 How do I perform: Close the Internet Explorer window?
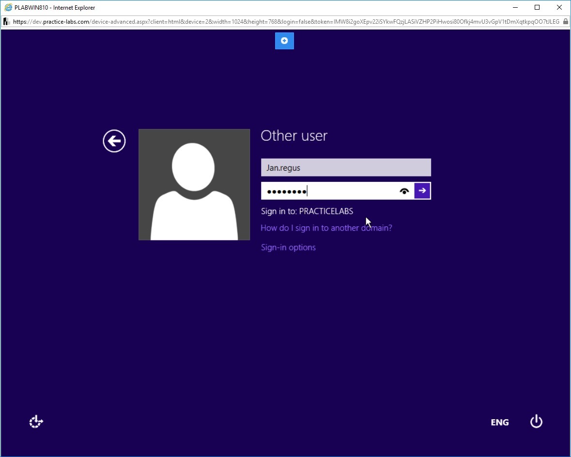tap(559, 7)
